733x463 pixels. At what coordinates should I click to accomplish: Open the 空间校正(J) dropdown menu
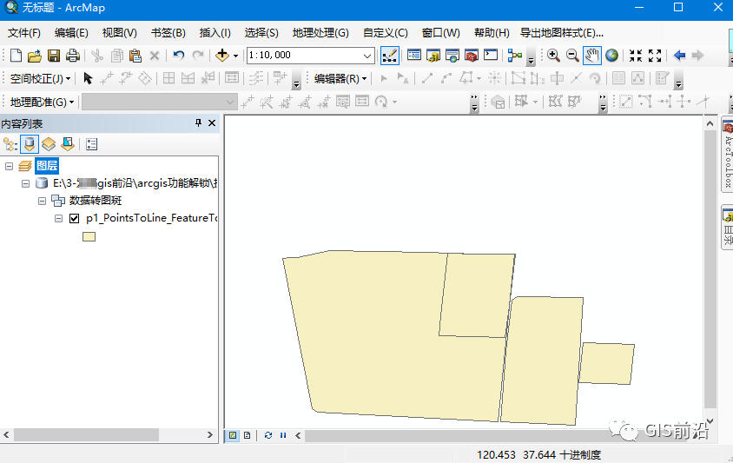(x=40, y=78)
